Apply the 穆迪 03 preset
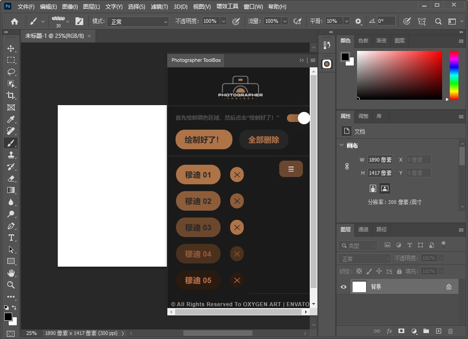Screen dimensions: 468x339 [198, 228]
